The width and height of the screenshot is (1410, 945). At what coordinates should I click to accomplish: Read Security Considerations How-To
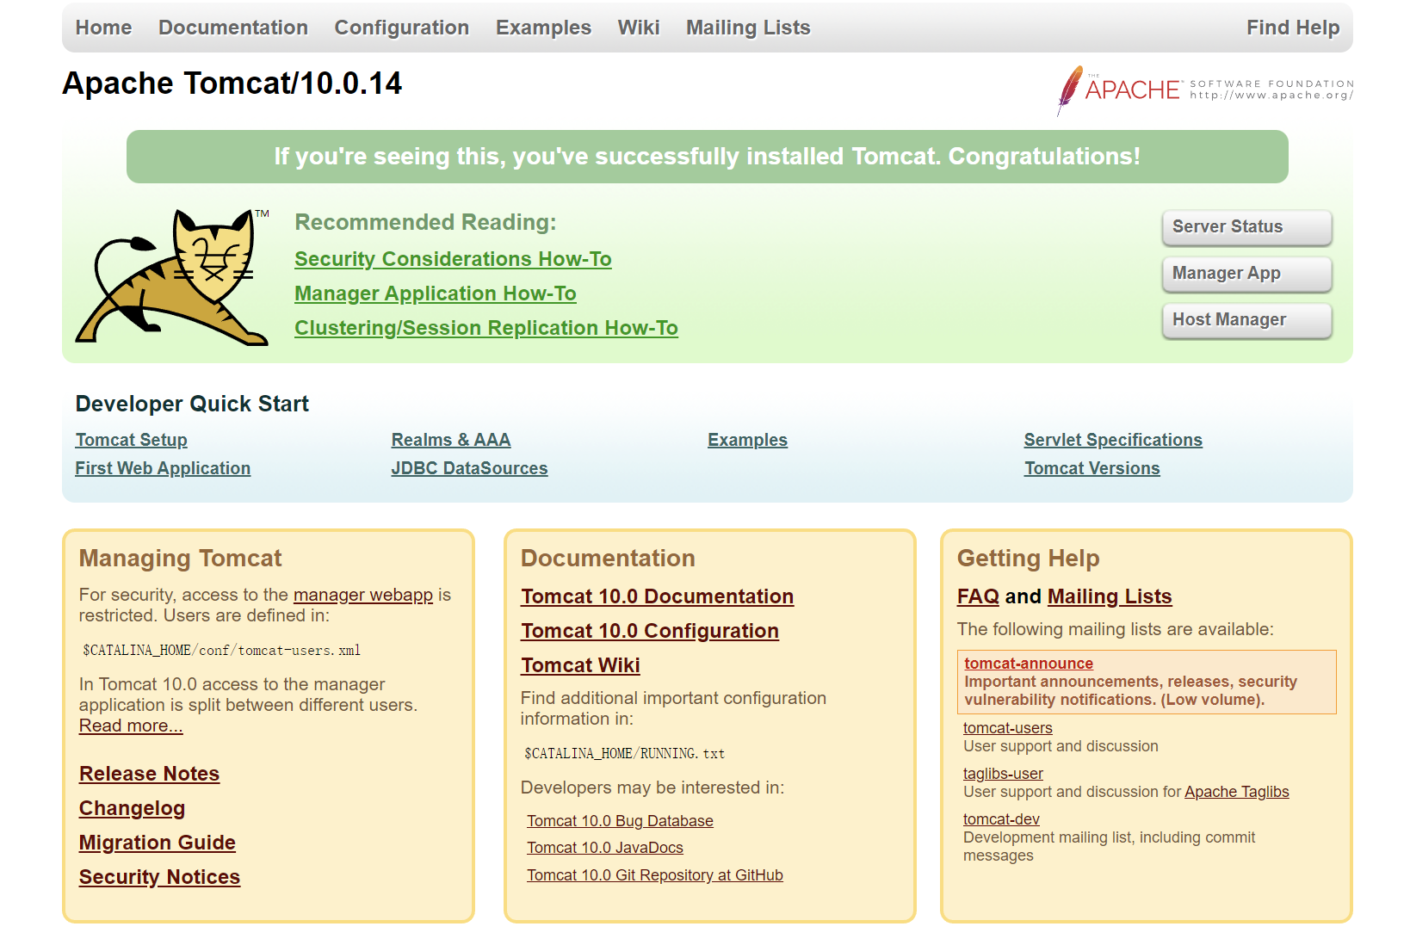tap(453, 259)
